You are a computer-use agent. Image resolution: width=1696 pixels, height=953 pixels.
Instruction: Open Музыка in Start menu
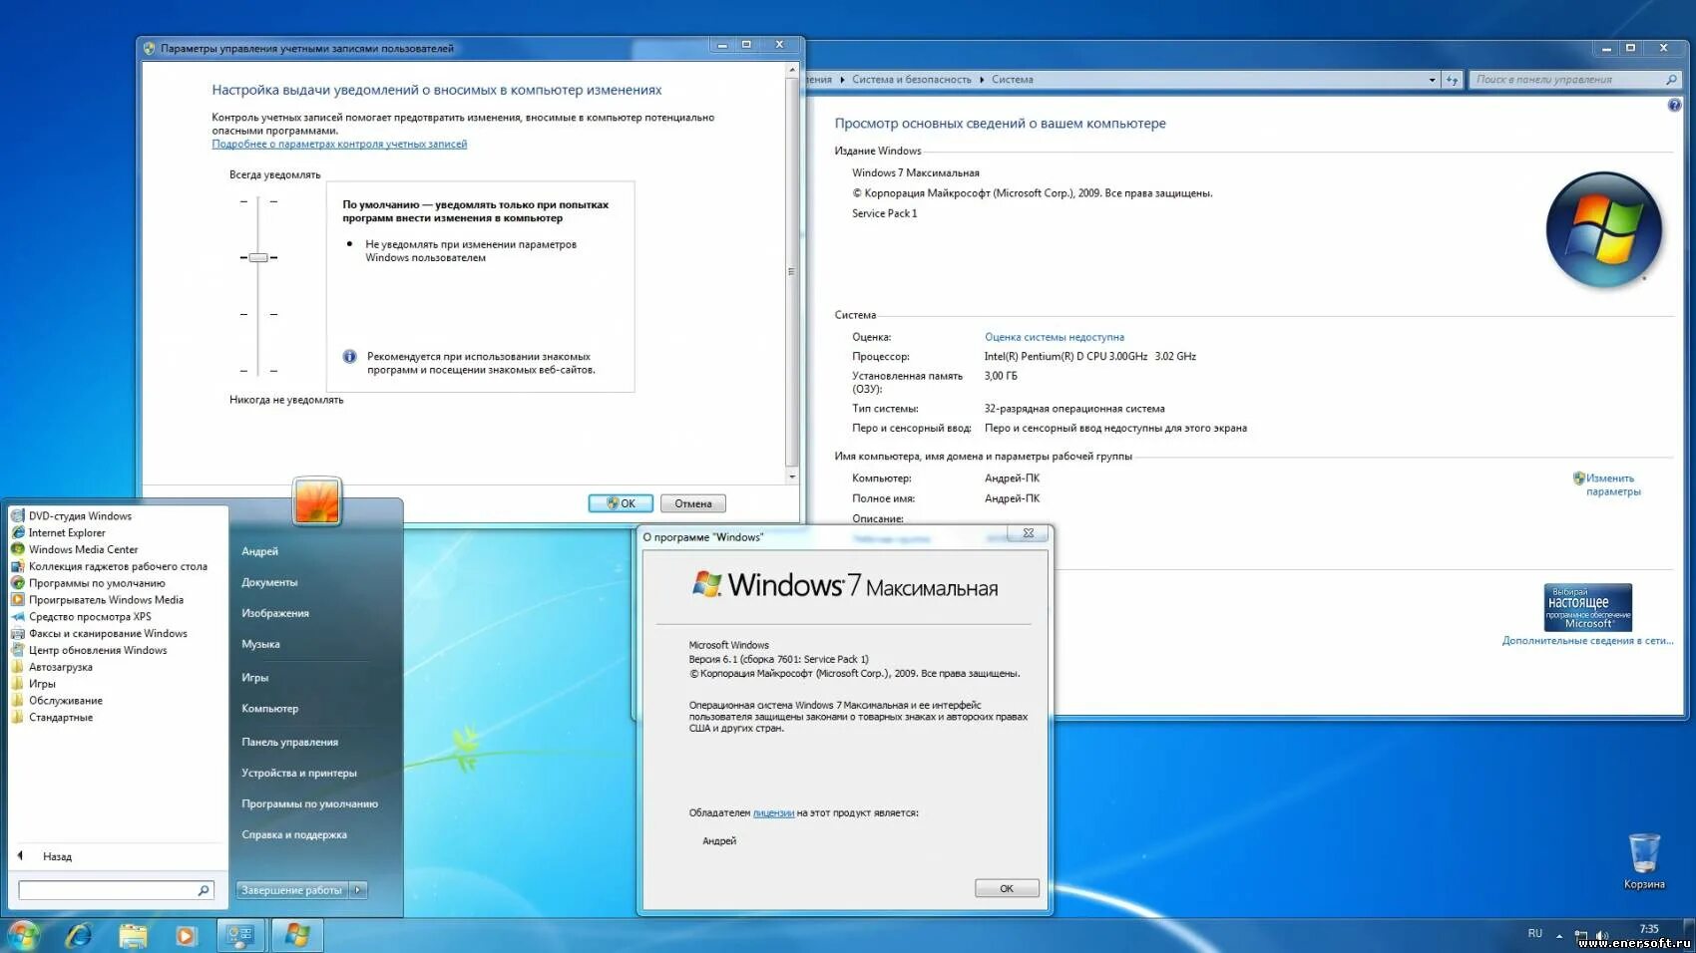pyautogui.click(x=260, y=644)
